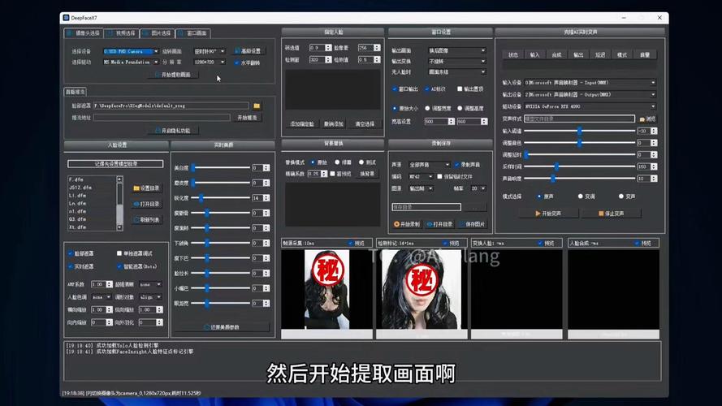Open the voice 输入设备 Input (MME) dropdown
Image resolution: width=722 pixels, height=406 pixels.
tap(590, 83)
